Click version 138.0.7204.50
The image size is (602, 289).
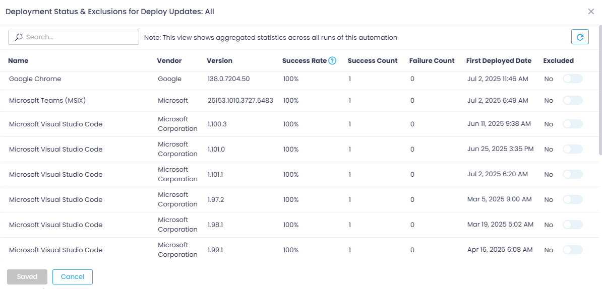pos(229,79)
